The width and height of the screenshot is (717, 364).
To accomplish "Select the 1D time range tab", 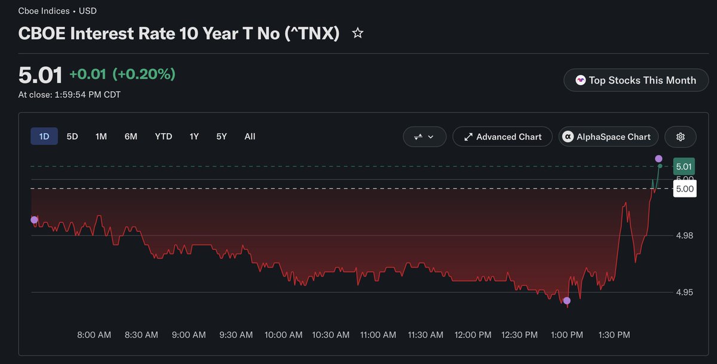I will 44,137.
